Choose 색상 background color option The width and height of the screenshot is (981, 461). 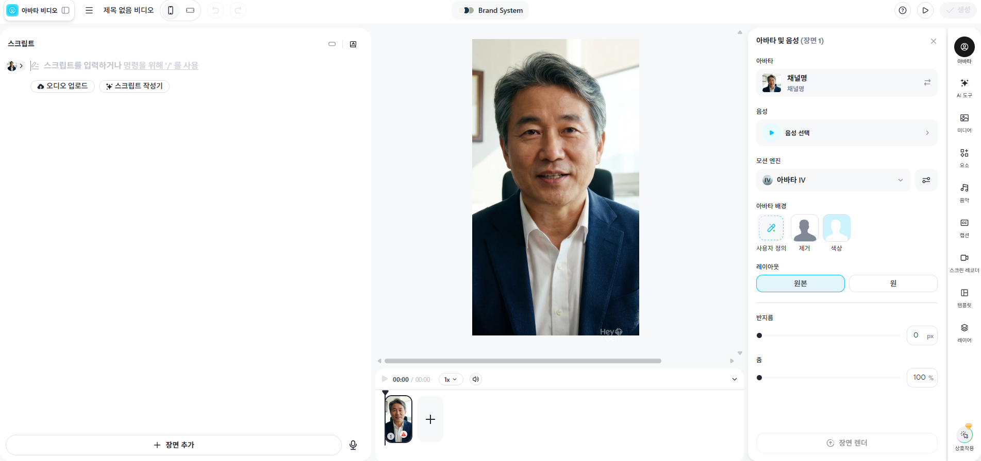[837, 228]
